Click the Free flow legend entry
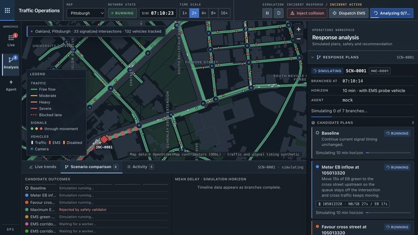The height and width of the screenshot is (235, 418). [43, 89]
